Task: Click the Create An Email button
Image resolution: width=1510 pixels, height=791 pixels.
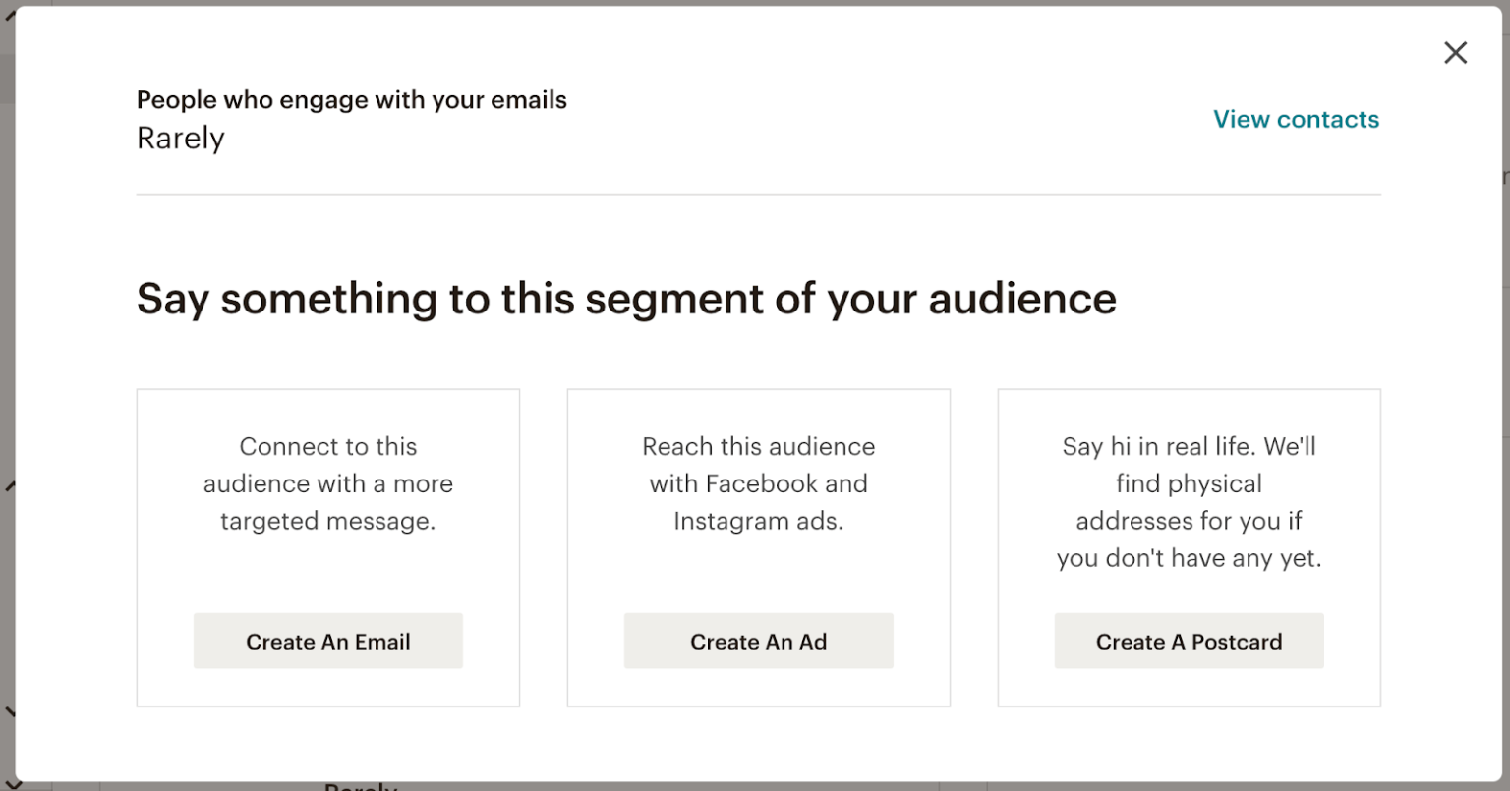Action: pyautogui.click(x=327, y=641)
